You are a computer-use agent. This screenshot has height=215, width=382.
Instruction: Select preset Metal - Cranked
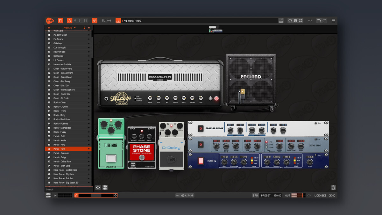(68, 153)
